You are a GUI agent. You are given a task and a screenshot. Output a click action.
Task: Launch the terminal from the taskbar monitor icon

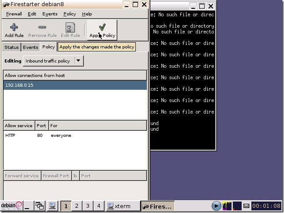tap(52, 206)
